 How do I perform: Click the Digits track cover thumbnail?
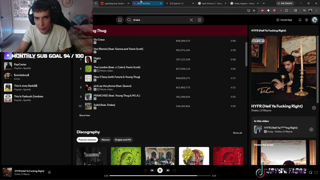pos(88,59)
